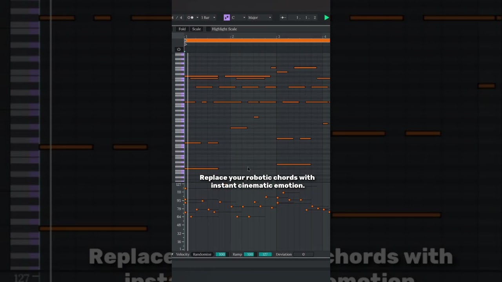Click the Ramp end value 127
The height and width of the screenshot is (282, 502).
(x=265, y=254)
